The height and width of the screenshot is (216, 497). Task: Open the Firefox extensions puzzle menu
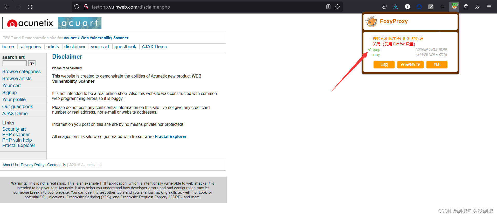(466, 7)
